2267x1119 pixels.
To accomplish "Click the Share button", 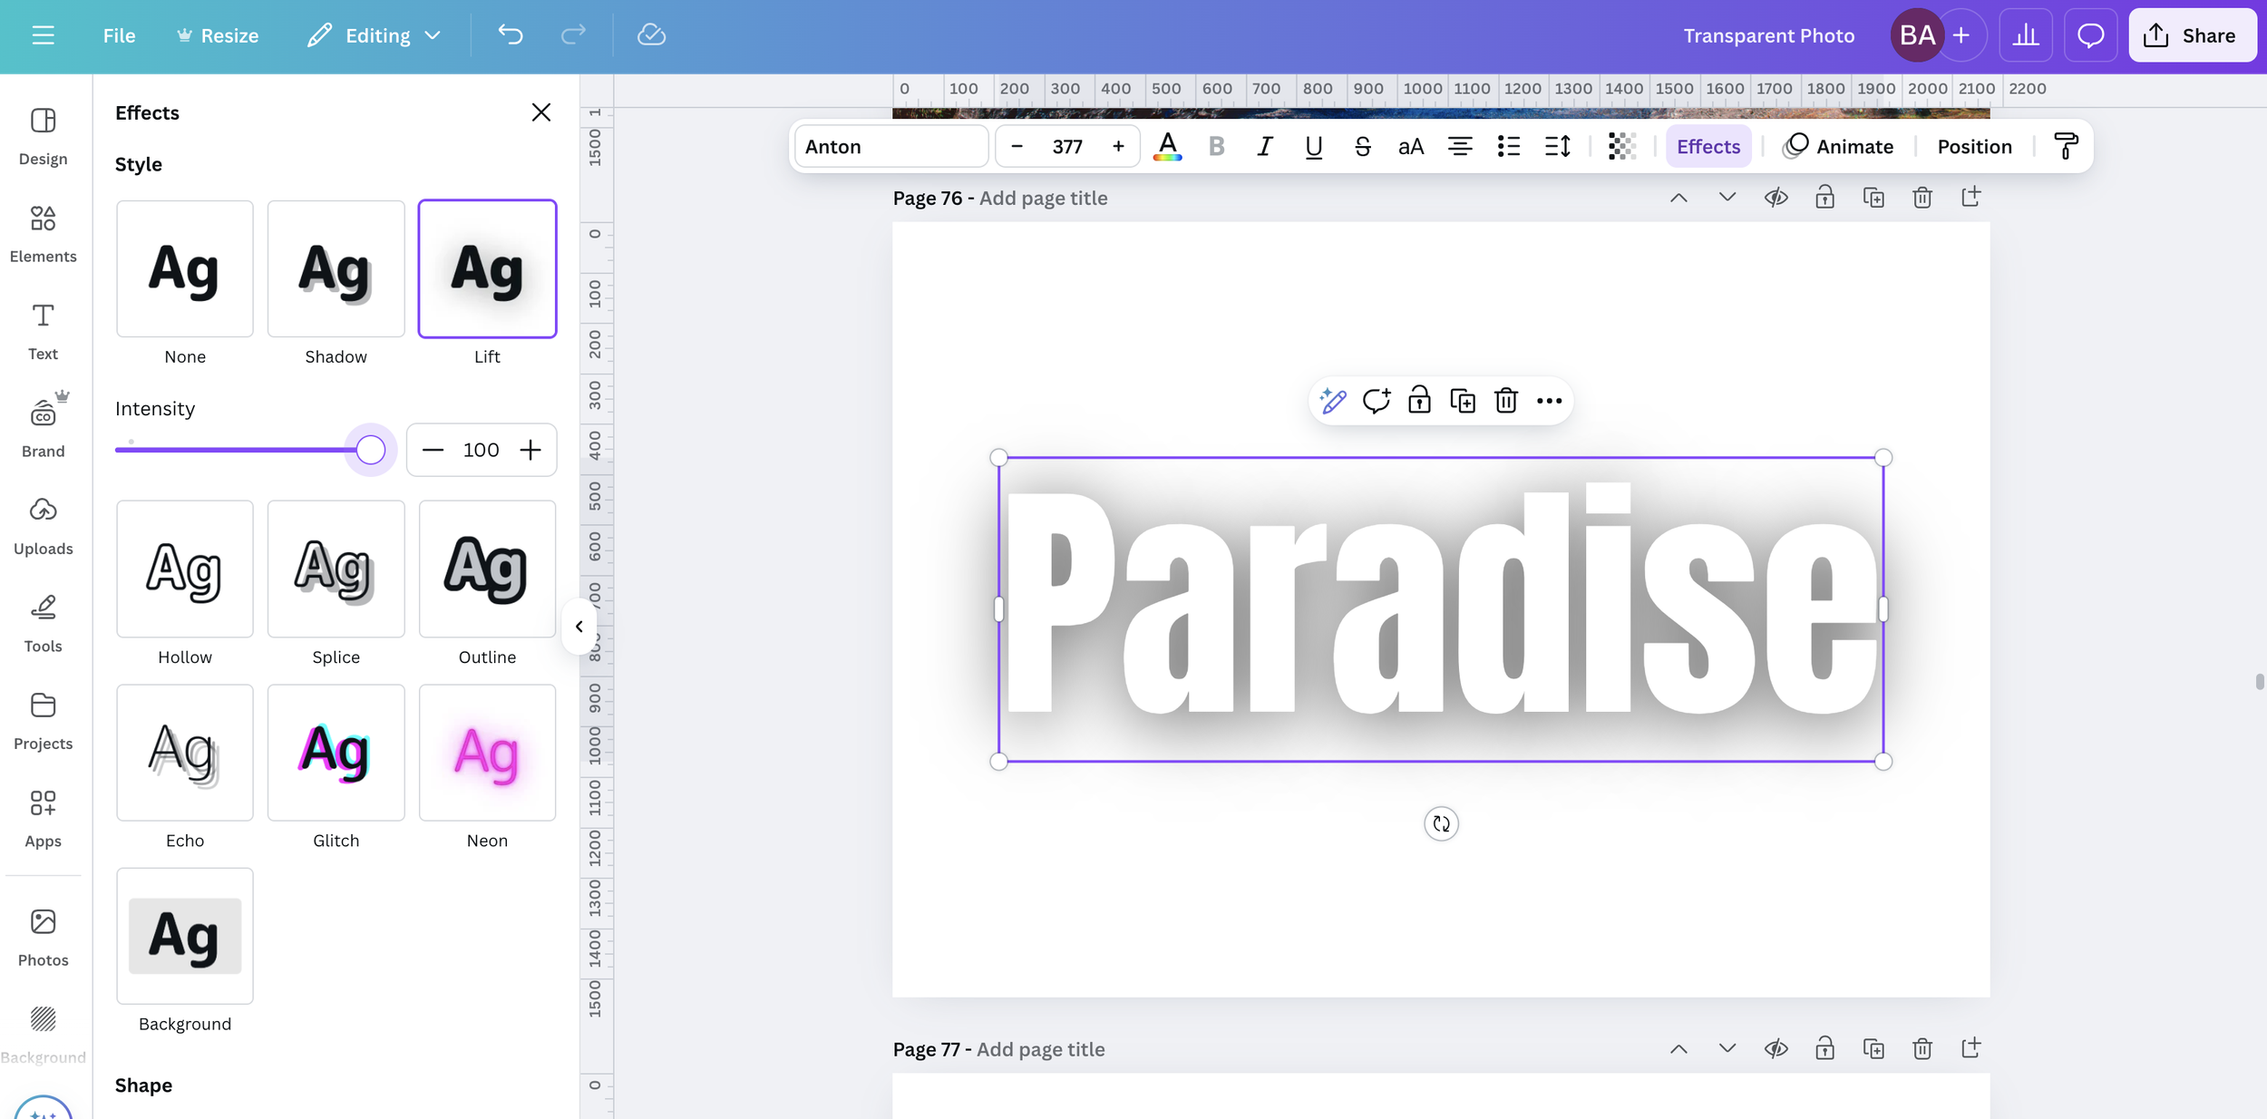I will point(2191,35).
